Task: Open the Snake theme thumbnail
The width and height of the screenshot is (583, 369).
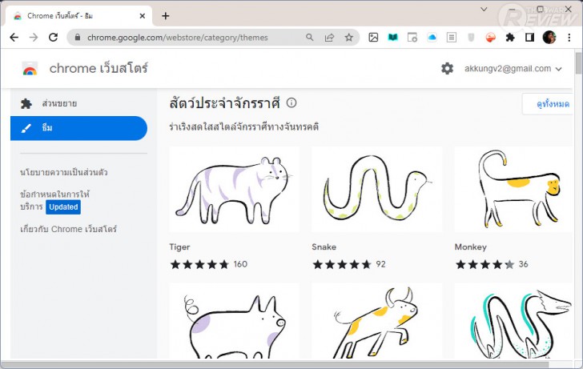Action: [x=376, y=189]
